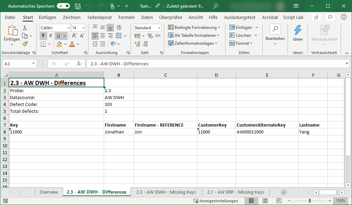The width and height of the screenshot is (352, 205).
Task: Expand the Standard number format dropdown
Action: coord(159,28)
